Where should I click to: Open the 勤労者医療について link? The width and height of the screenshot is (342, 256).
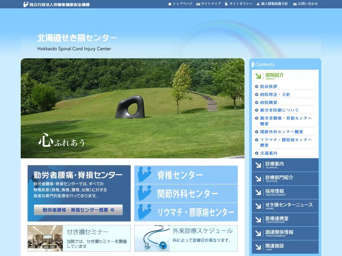(279, 110)
